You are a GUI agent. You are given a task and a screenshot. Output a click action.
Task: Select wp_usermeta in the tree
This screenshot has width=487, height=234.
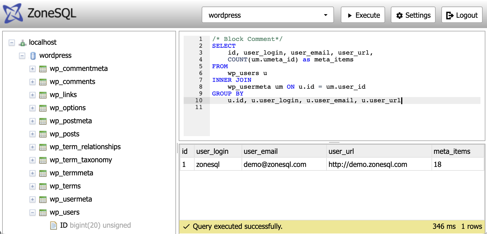click(x=71, y=199)
